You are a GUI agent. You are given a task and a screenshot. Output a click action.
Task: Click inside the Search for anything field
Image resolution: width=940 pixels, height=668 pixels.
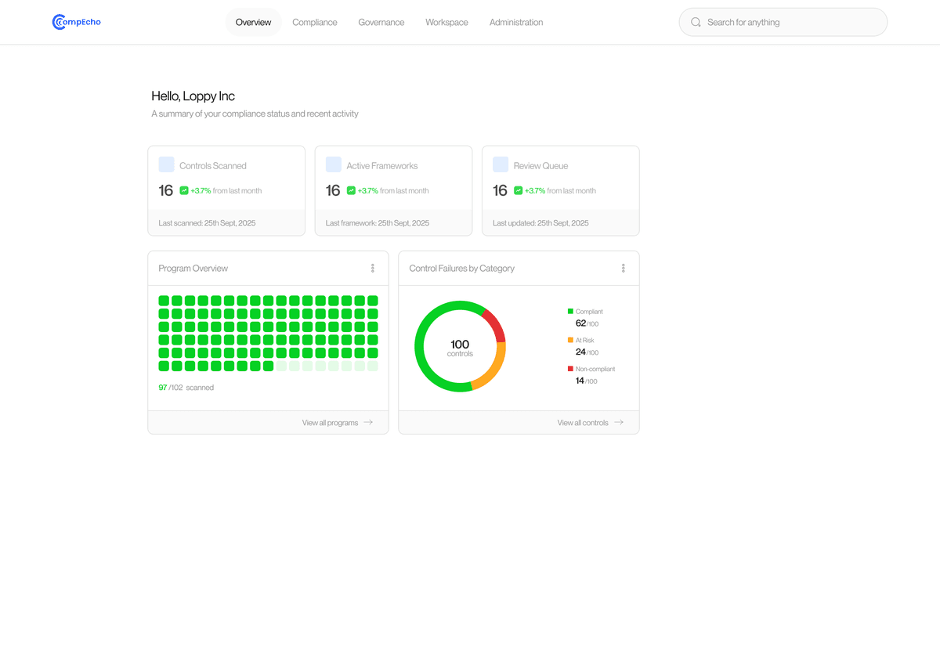point(783,22)
